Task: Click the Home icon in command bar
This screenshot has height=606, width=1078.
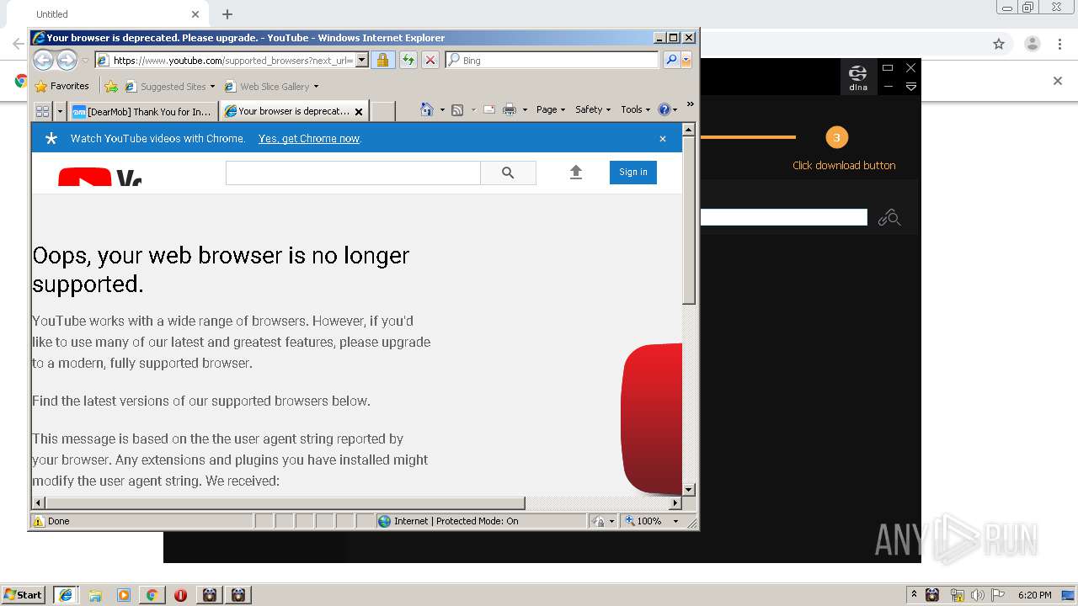Action: (427, 109)
